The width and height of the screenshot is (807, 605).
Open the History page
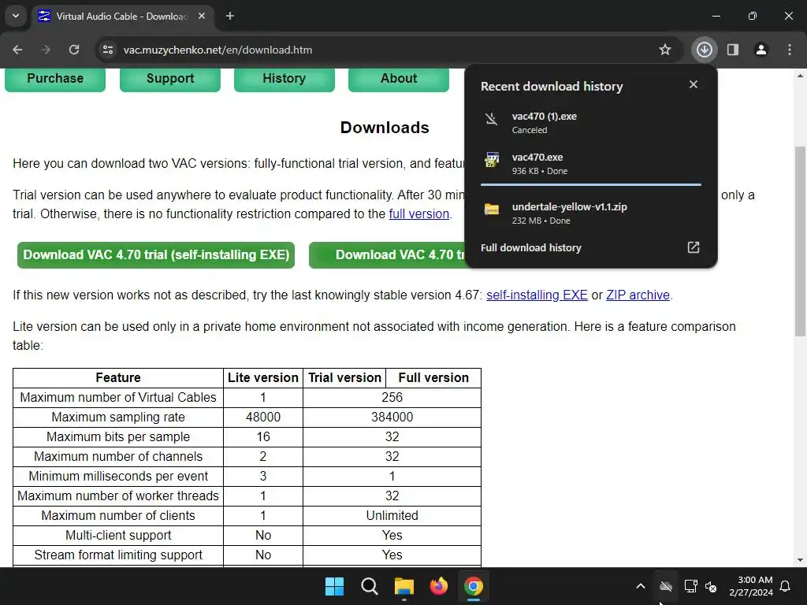coord(284,79)
